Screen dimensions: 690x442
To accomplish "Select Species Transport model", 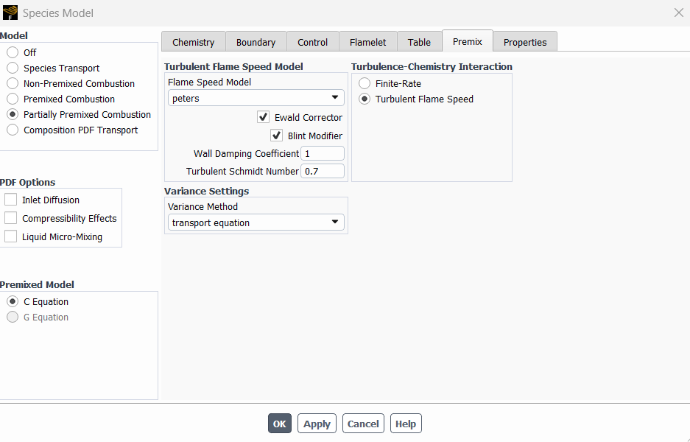I will [x=13, y=69].
